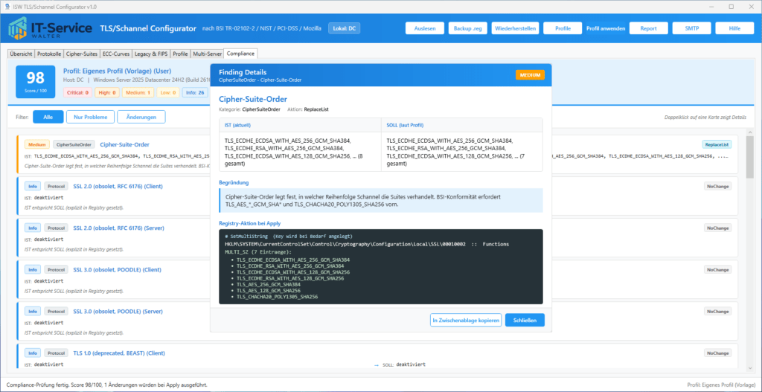Click the scrollbar down arrow
The height and width of the screenshot is (392, 762).
pyautogui.click(x=749, y=367)
